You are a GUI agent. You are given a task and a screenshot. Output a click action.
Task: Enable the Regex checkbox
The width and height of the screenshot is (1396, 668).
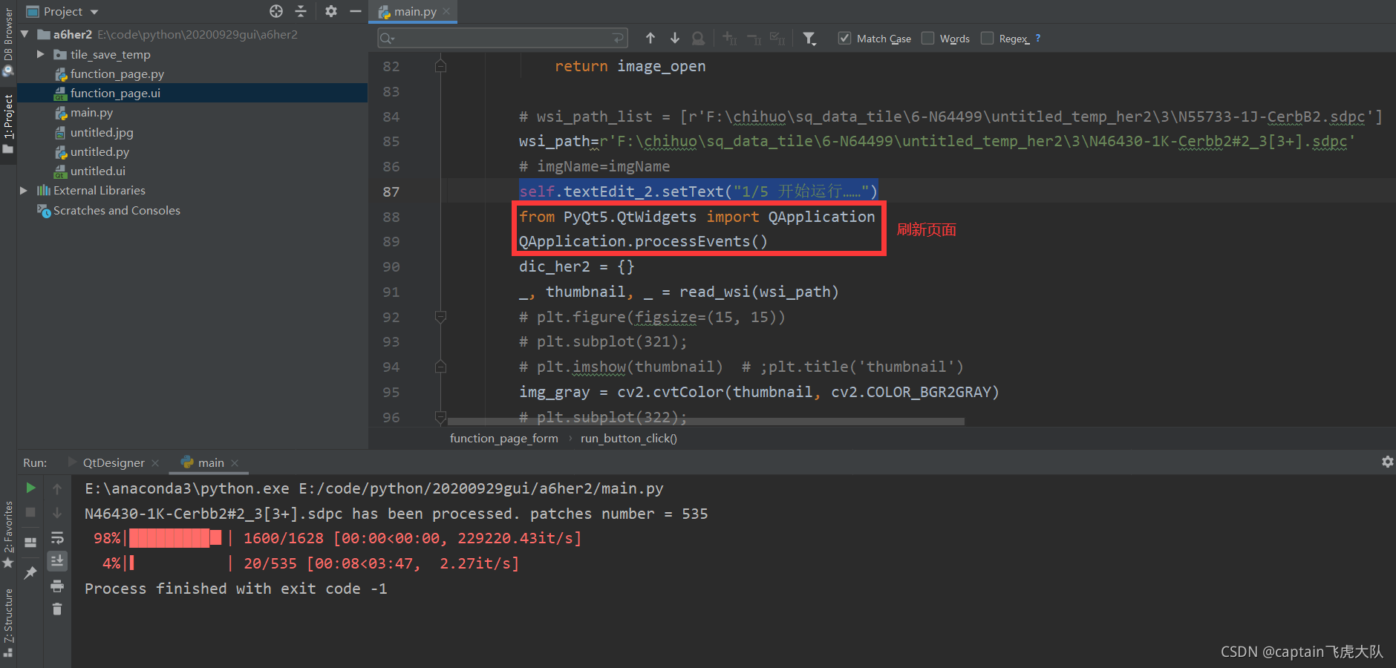pyautogui.click(x=987, y=38)
